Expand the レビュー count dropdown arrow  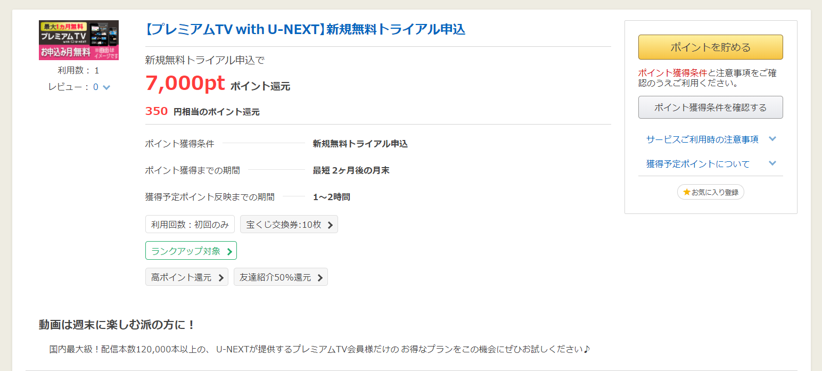click(106, 87)
